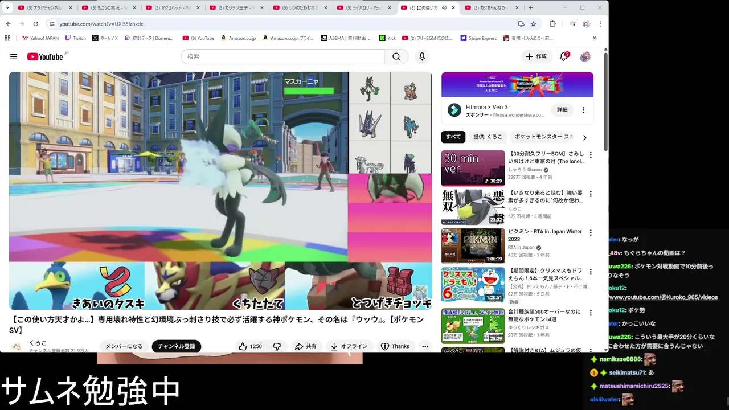Open new browser tab with plus
The width and height of the screenshot is (729, 410).
point(531,7)
